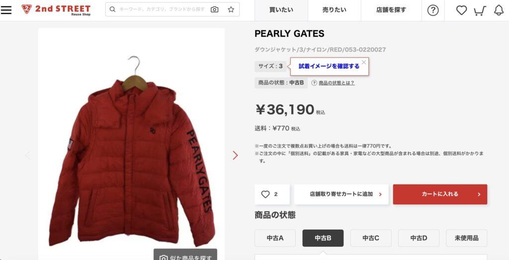Click the カートに入れる button
Image resolution: width=509 pixels, height=260 pixels.
coord(440,194)
